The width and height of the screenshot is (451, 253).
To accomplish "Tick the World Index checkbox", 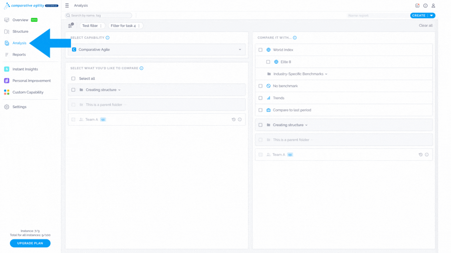I will click(261, 50).
